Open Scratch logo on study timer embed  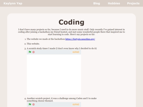[x=76, y=52]
